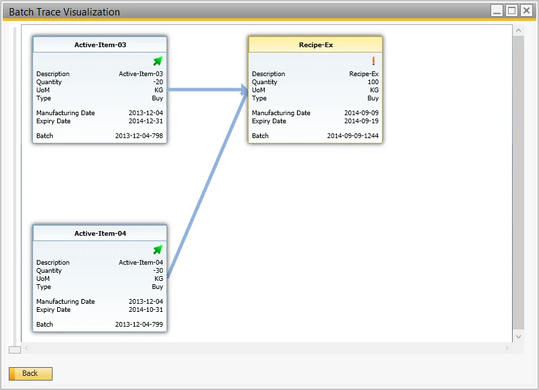The height and width of the screenshot is (390, 539).
Task: Click manufacturing date 2013-12-04 in Active-Item-03
Action: pos(146,112)
